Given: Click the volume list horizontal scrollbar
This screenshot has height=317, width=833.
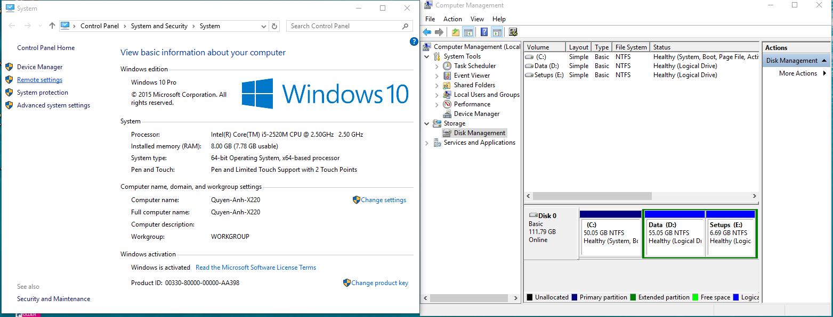Looking at the screenshot, I should [x=592, y=196].
